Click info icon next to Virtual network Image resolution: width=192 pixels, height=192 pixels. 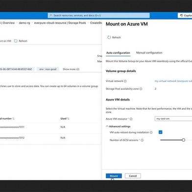coord(125,81)
